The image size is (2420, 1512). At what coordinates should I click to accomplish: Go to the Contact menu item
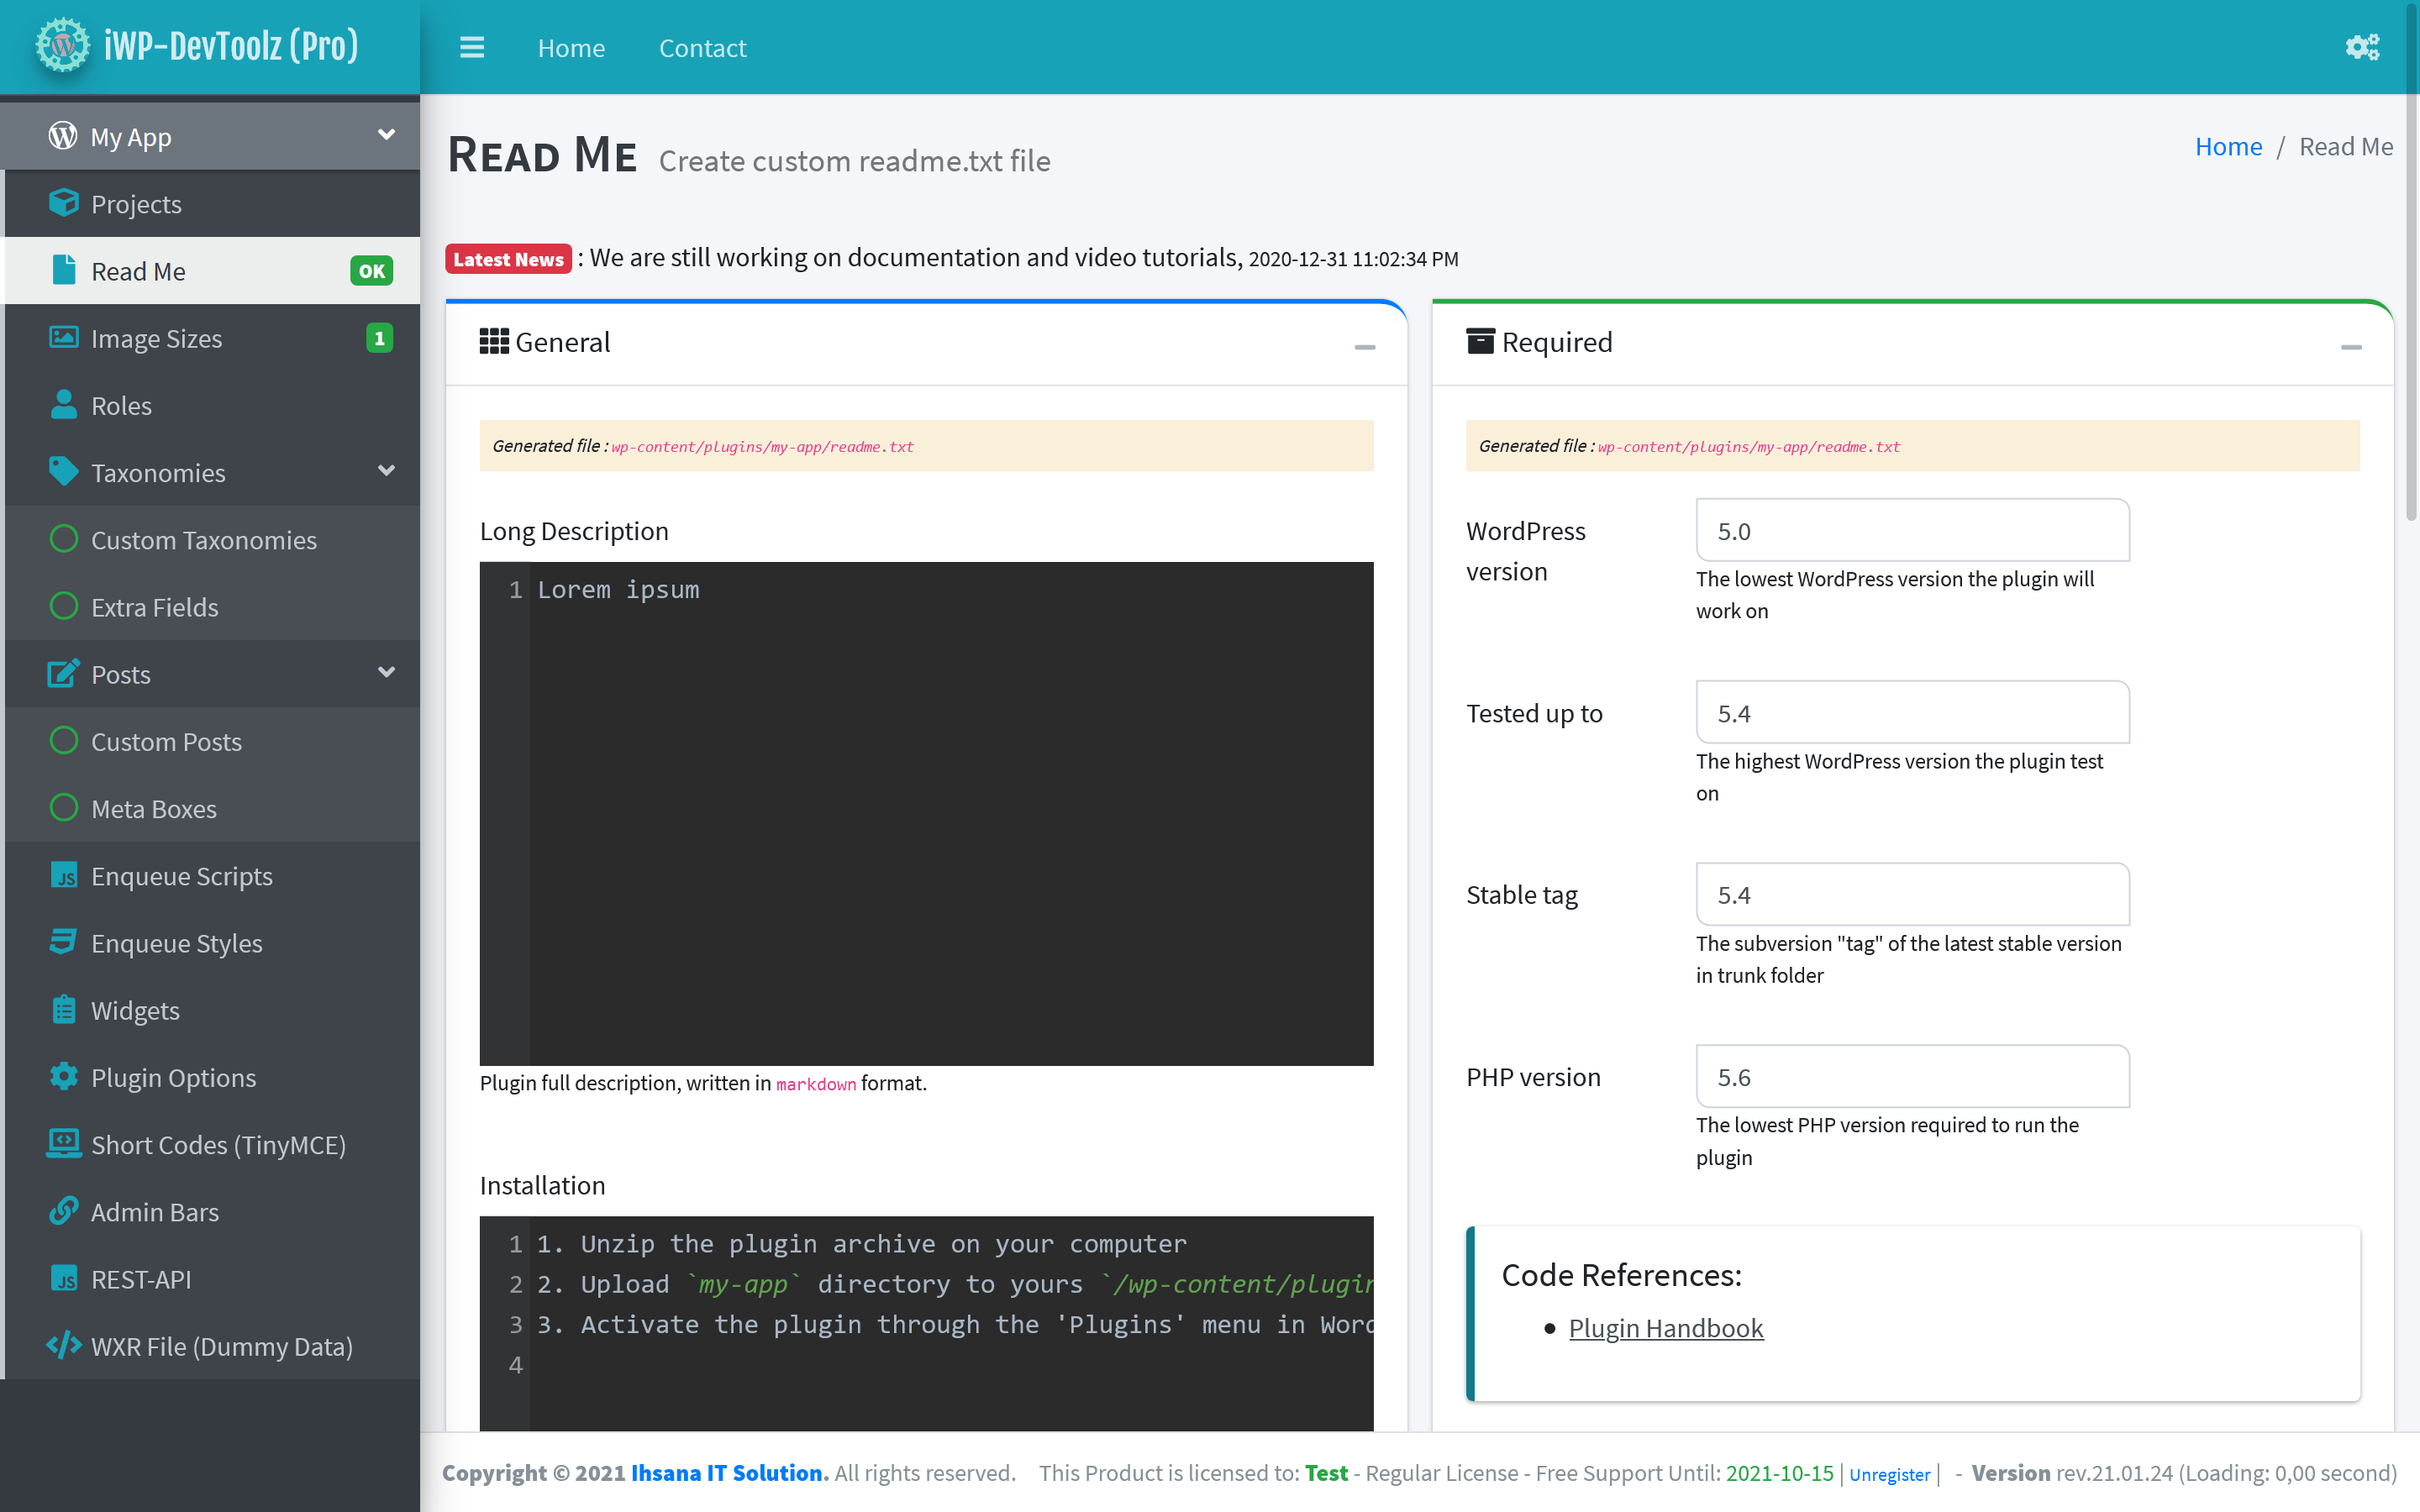pyautogui.click(x=702, y=48)
